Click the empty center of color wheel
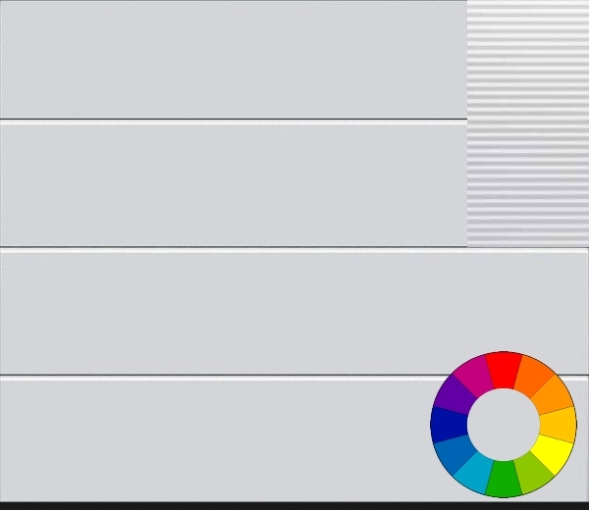This screenshot has height=510, width=589. [x=504, y=425]
